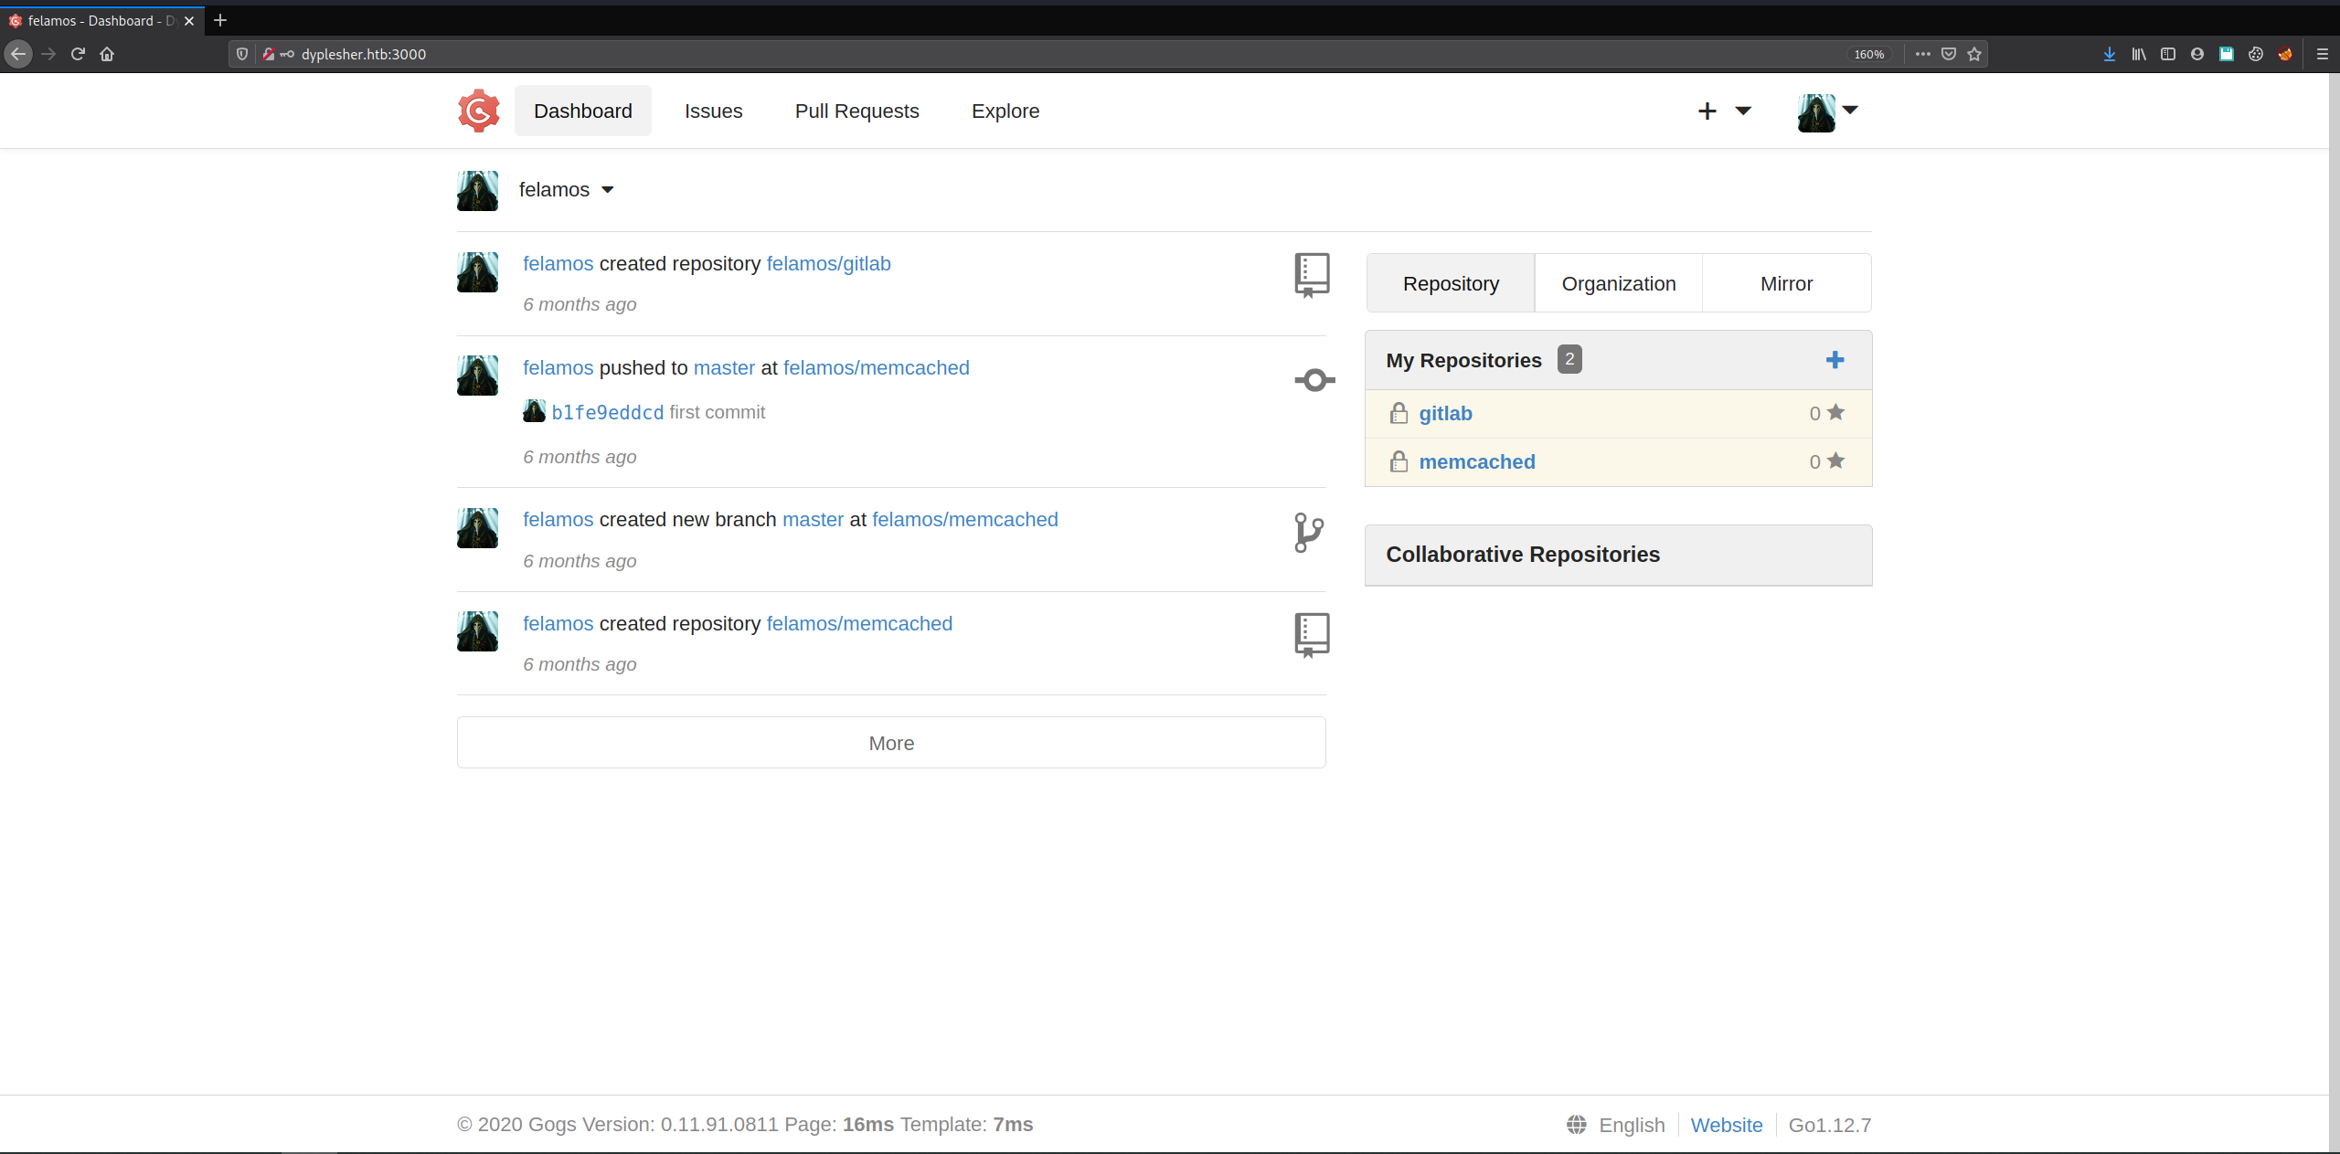This screenshot has height=1154, width=2340.
Task: Click master branch link in the pushed entry
Action: pos(724,368)
